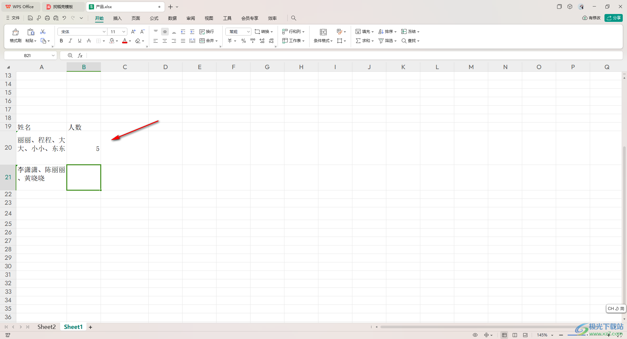Open the zoom percentage 145% dropdown
This screenshot has width=627, height=339.
(552, 335)
